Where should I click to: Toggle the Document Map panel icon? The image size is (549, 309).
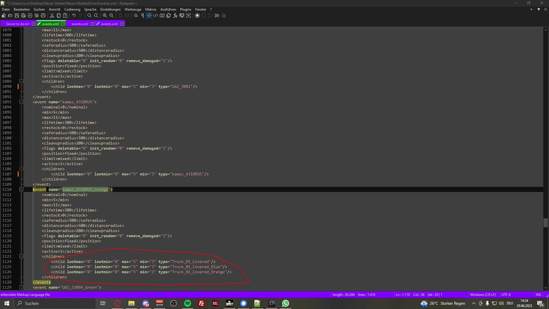(162, 16)
